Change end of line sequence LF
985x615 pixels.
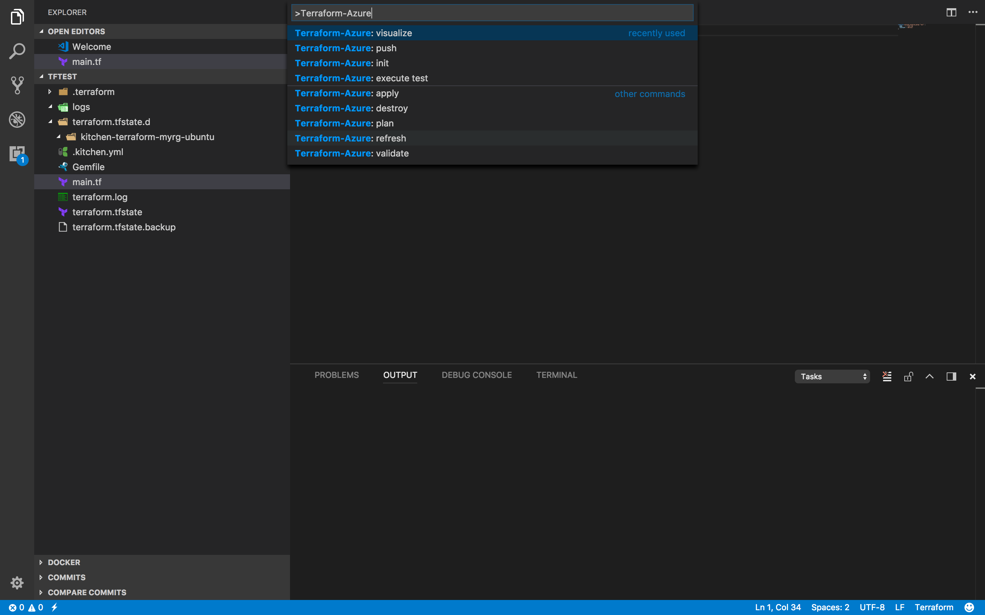pyautogui.click(x=899, y=607)
